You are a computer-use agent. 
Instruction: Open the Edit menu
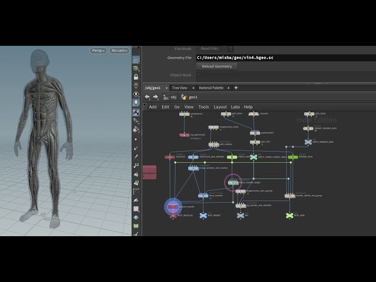click(166, 107)
